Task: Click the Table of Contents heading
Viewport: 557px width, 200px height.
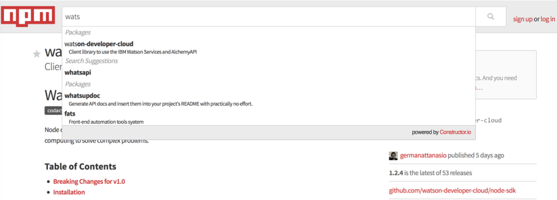Action: pos(81,166)
